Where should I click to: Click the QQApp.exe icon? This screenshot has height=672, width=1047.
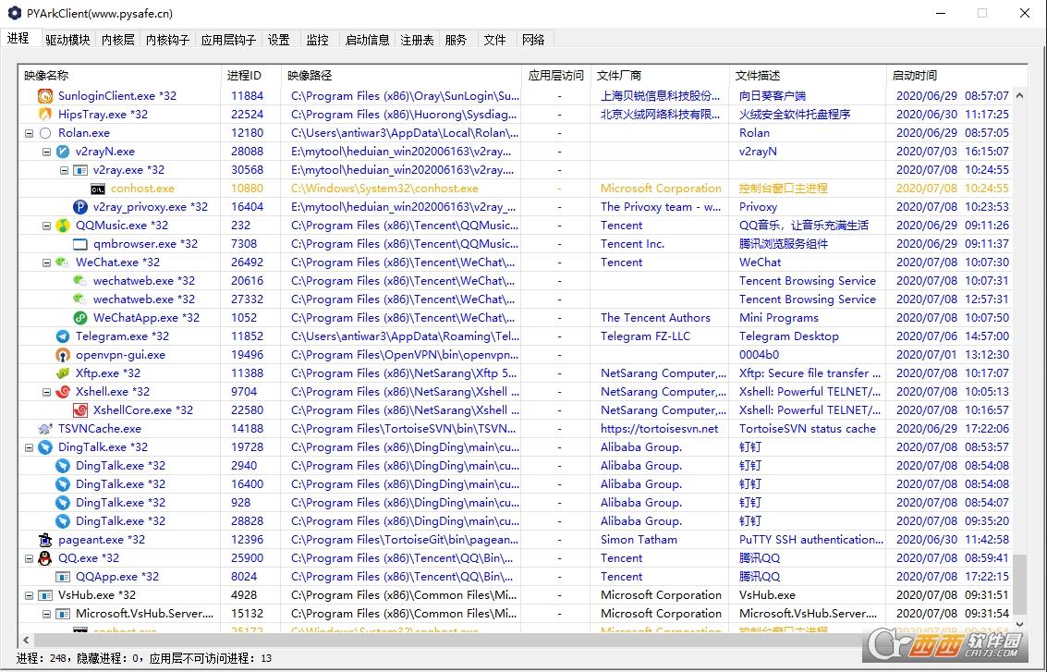(x=63, y=577)
